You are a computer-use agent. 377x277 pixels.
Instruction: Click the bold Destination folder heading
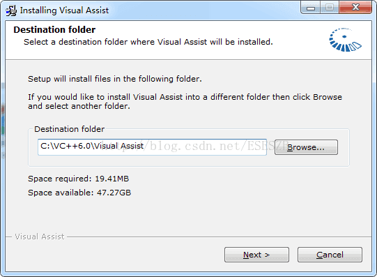click(54, 29)
